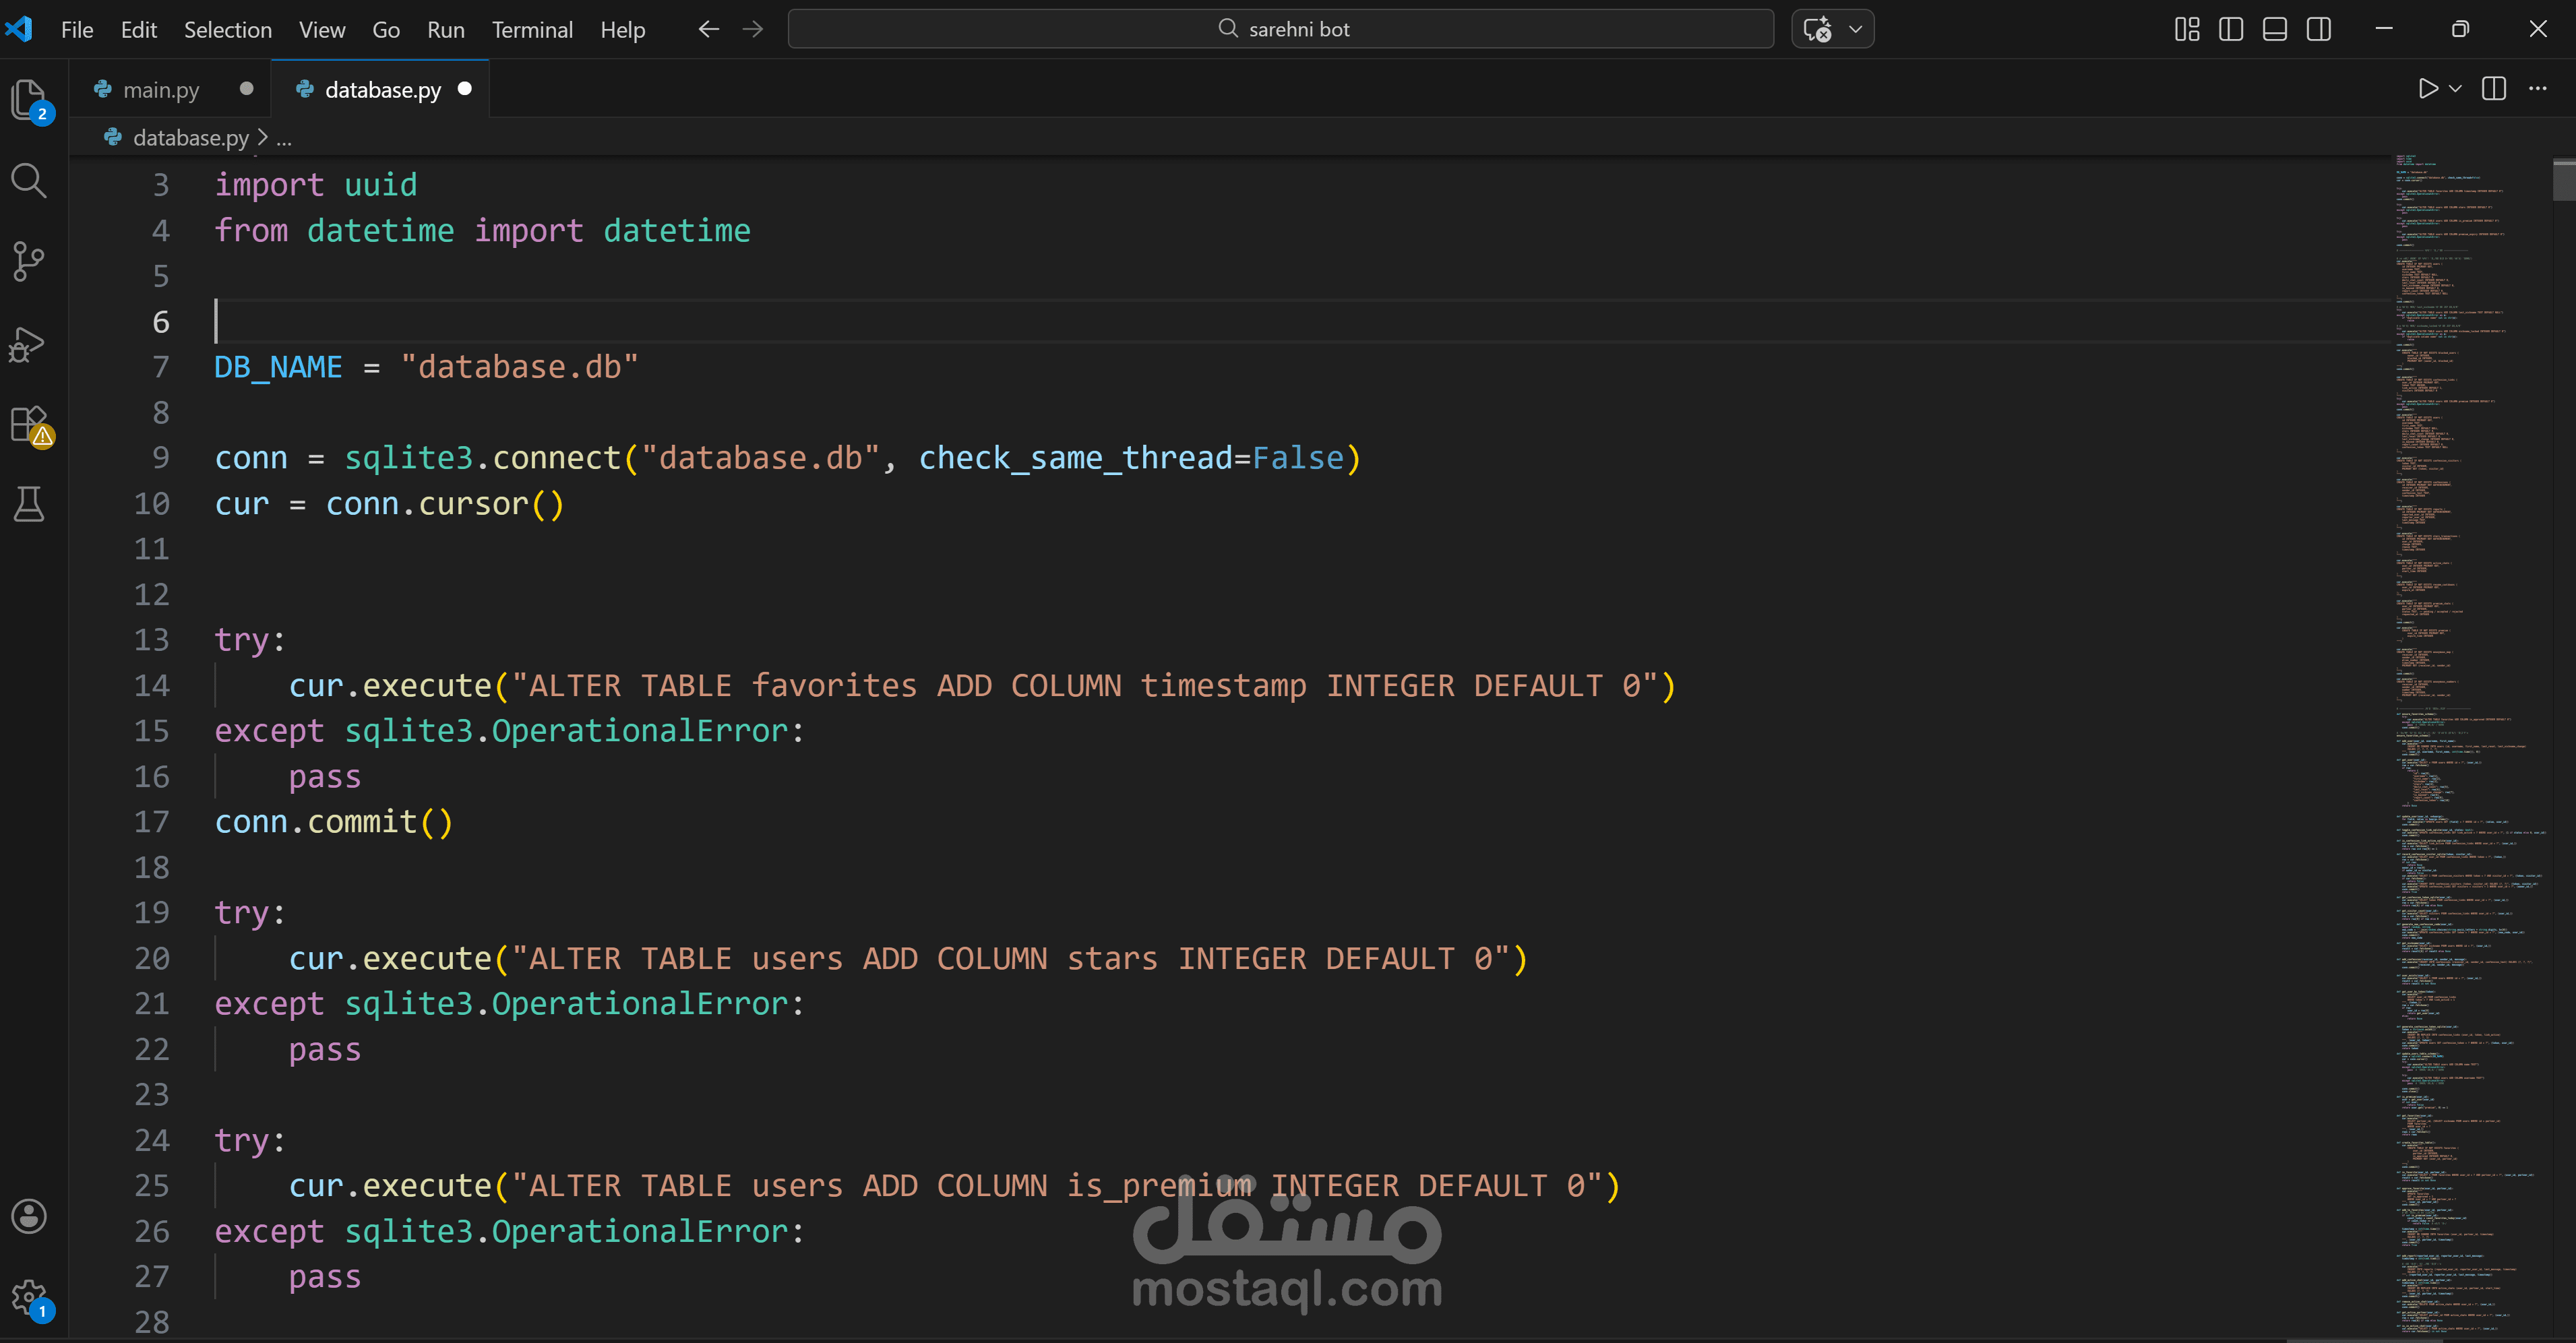This screenshot has height=1343, width=2576.
Task: Open the Help menu
Action: (623, 30)
